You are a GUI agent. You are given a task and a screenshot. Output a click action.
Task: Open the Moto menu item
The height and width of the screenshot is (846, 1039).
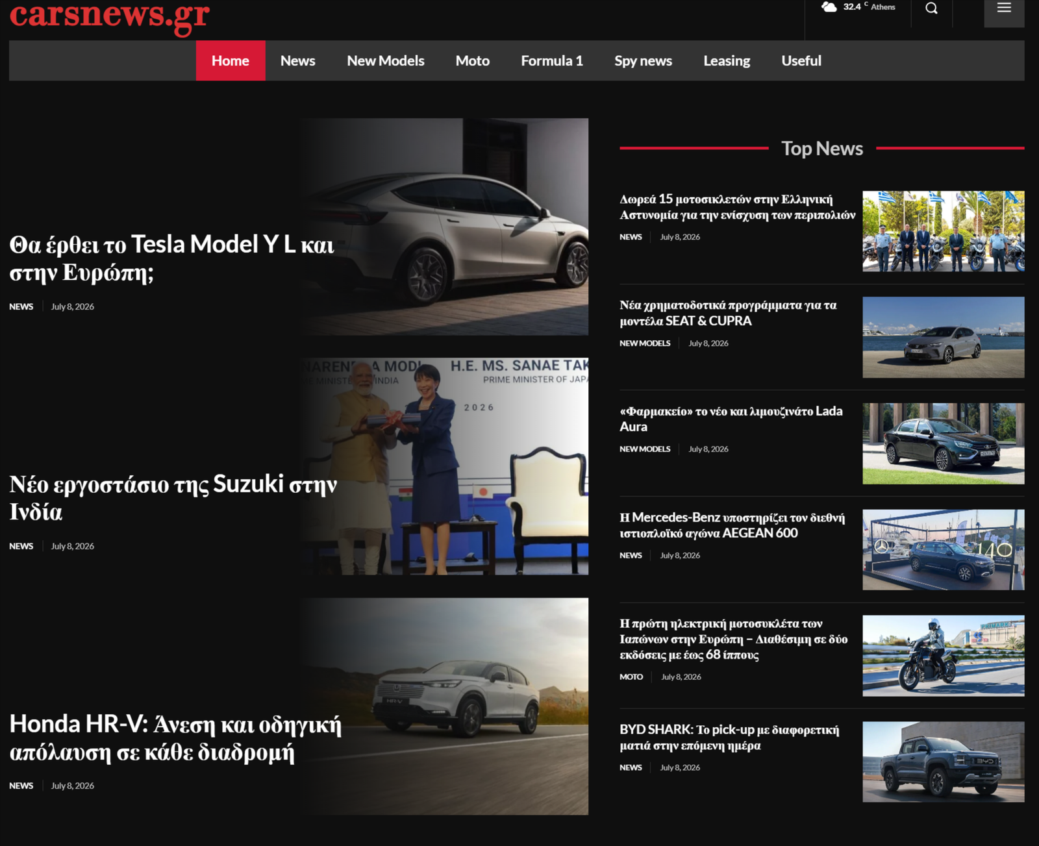[472, 60]
